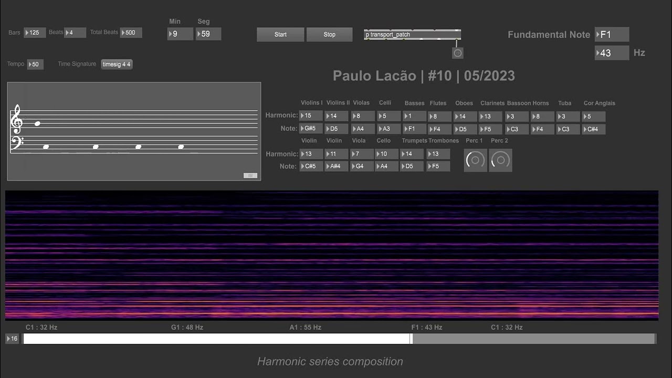Click the solo Violin note box A#4

[x=337, y=166]
